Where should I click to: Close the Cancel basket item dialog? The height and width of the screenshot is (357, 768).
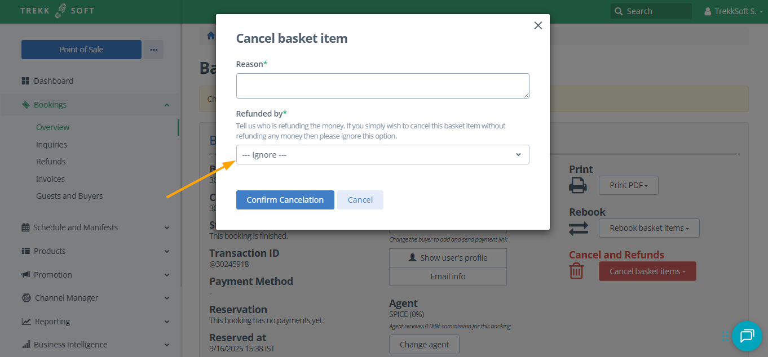click(x=538, y=25)
